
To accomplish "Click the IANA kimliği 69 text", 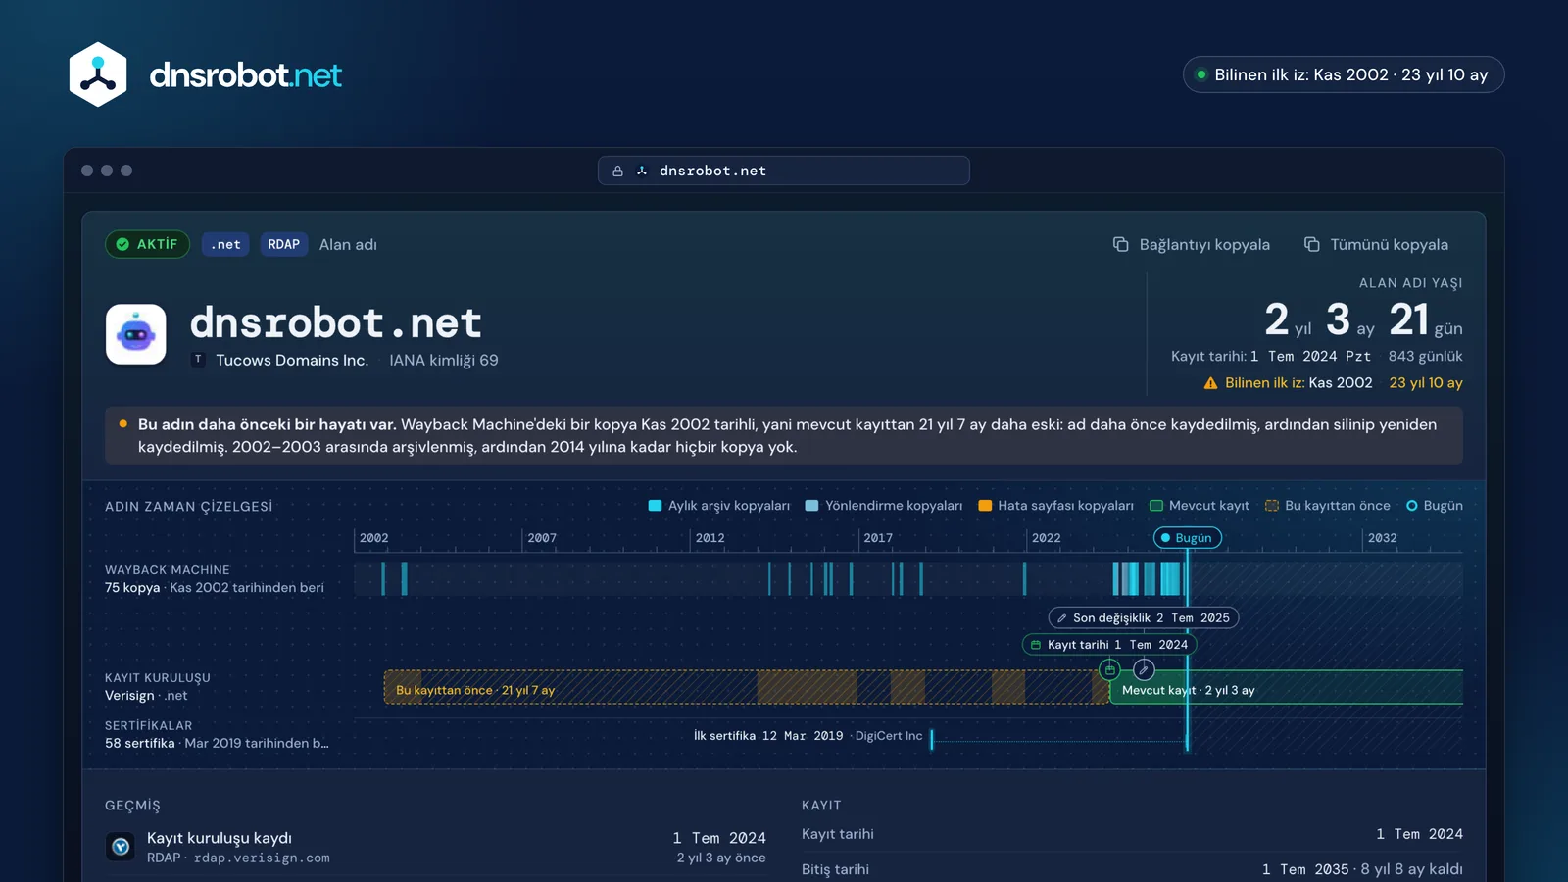I will pyautogui.click(x=444, y=360).
